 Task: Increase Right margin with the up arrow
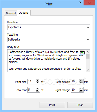[81, 89]
